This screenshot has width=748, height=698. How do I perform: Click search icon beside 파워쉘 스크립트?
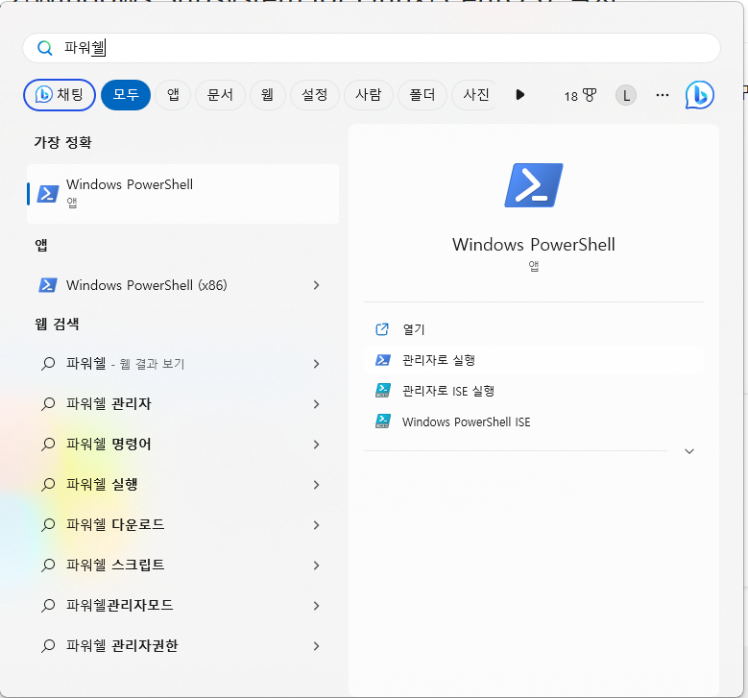point(48,566)
